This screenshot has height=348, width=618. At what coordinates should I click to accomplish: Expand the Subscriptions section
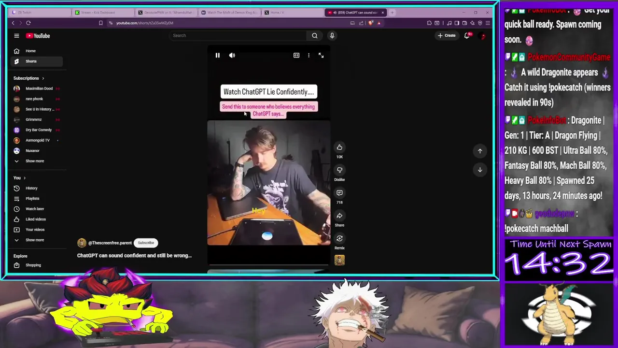tap(29, 78)
